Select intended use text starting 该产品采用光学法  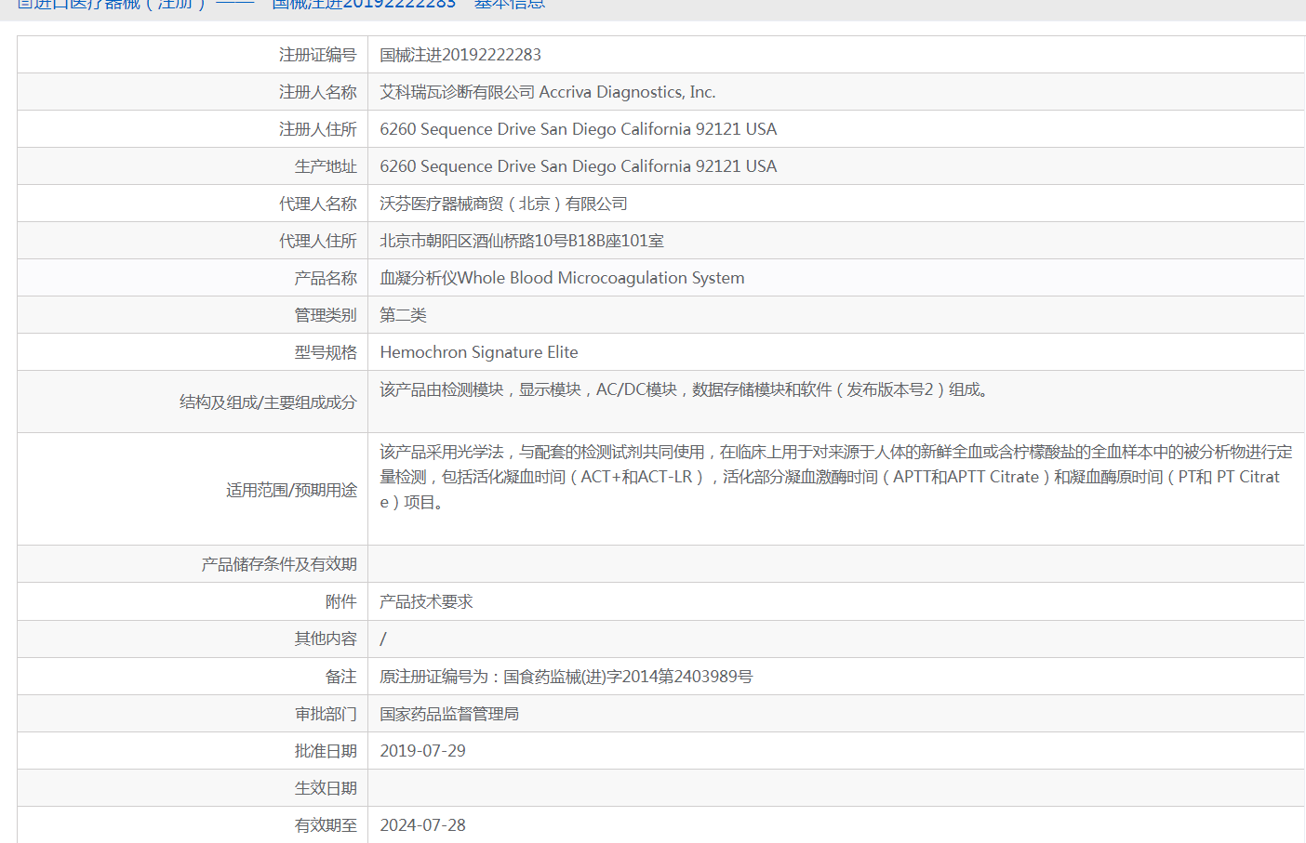[x=836, y=477]
